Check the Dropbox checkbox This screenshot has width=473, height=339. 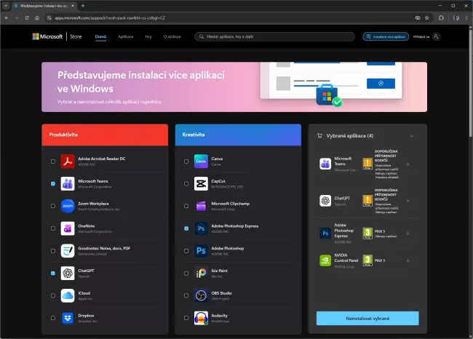coord(53,318)
